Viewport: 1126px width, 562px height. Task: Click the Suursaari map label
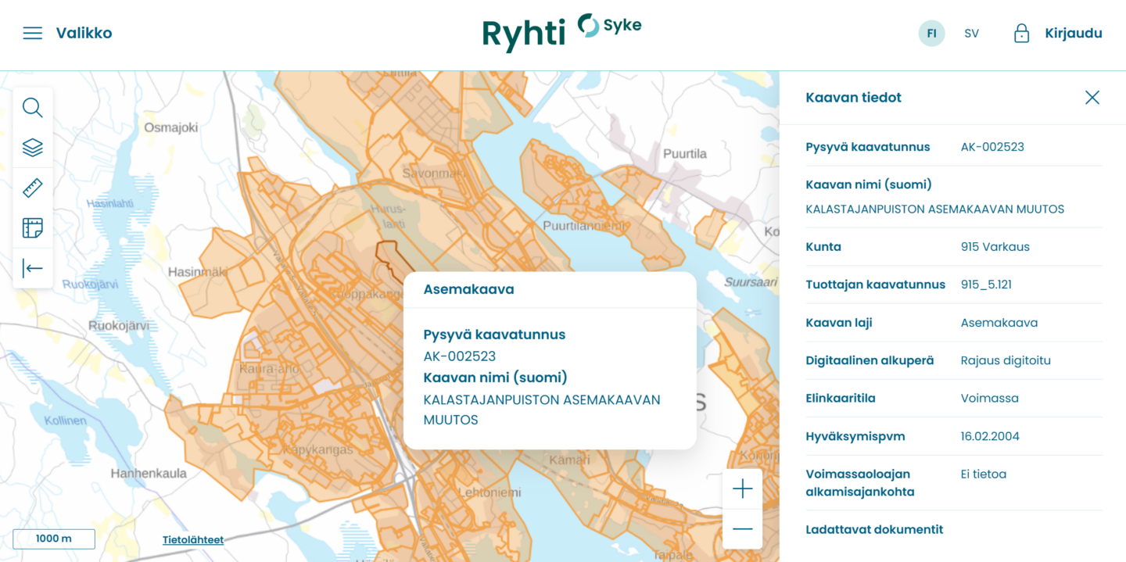[751, 282]
